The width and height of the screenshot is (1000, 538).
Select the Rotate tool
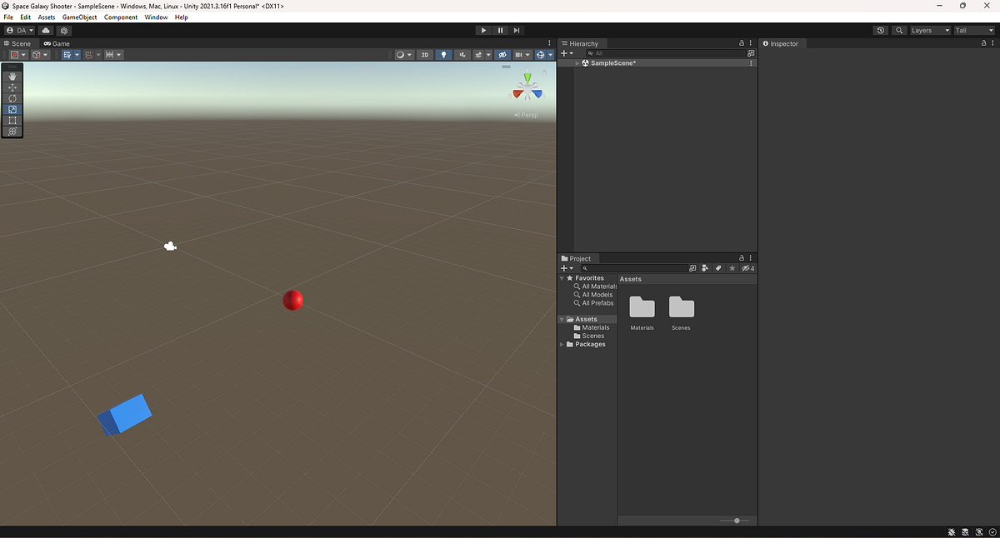(x=12, y=97)
